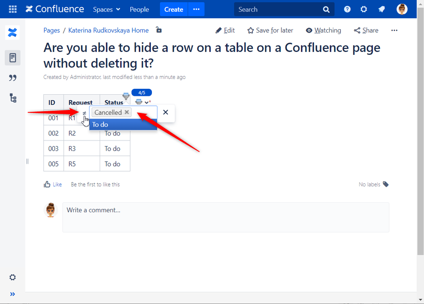Viewport: 424px width, 304px height.
Task: Click the Like thumbs-up link
Action: [x=53, y=184]
